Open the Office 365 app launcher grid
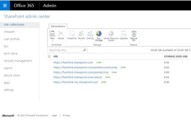The width and height of the screenshot is (191, 120). pyautogui.click(x=5, y=6)
